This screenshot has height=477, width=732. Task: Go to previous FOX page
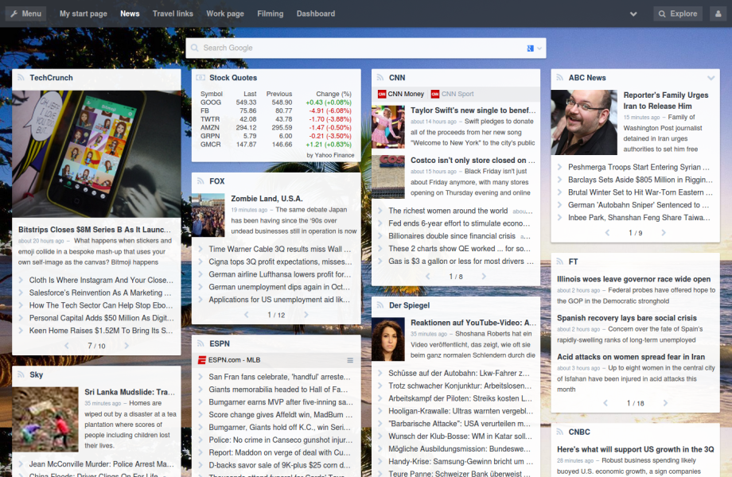pyautogui.click(x=246, y=315)
